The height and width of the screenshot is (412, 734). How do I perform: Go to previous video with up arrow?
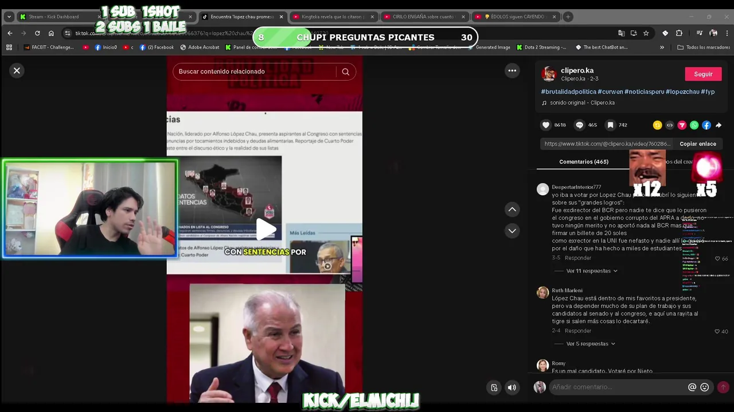(512, 209)
